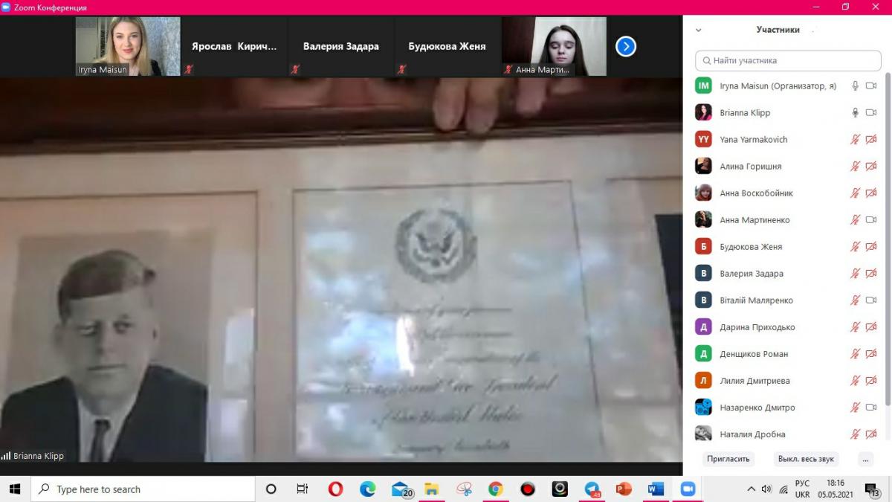Open the Windows Start menu
Image resolution: width=892 pixels, height=502 pixels.
[x=15, y=489]
